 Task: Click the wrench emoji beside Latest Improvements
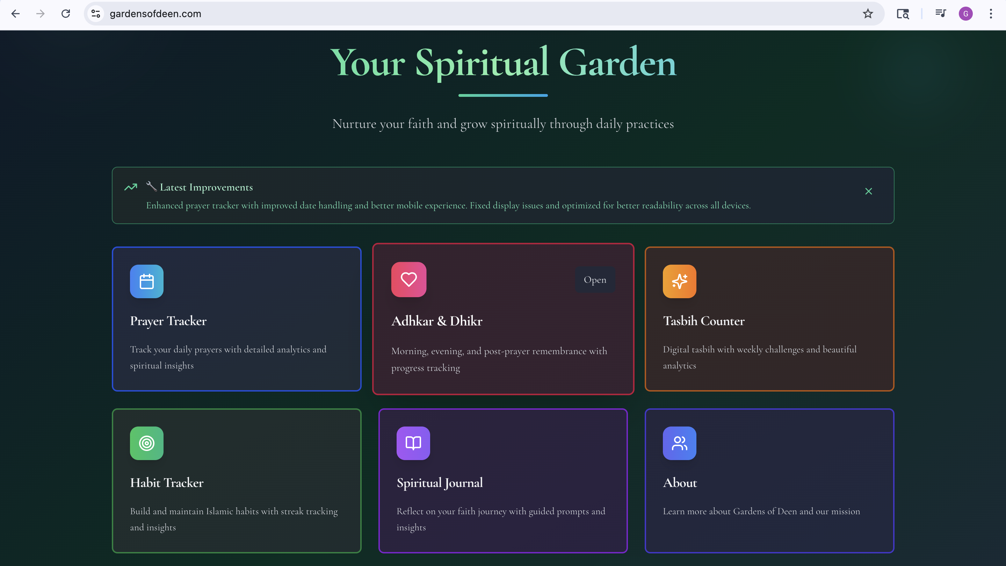pos(152,186)
